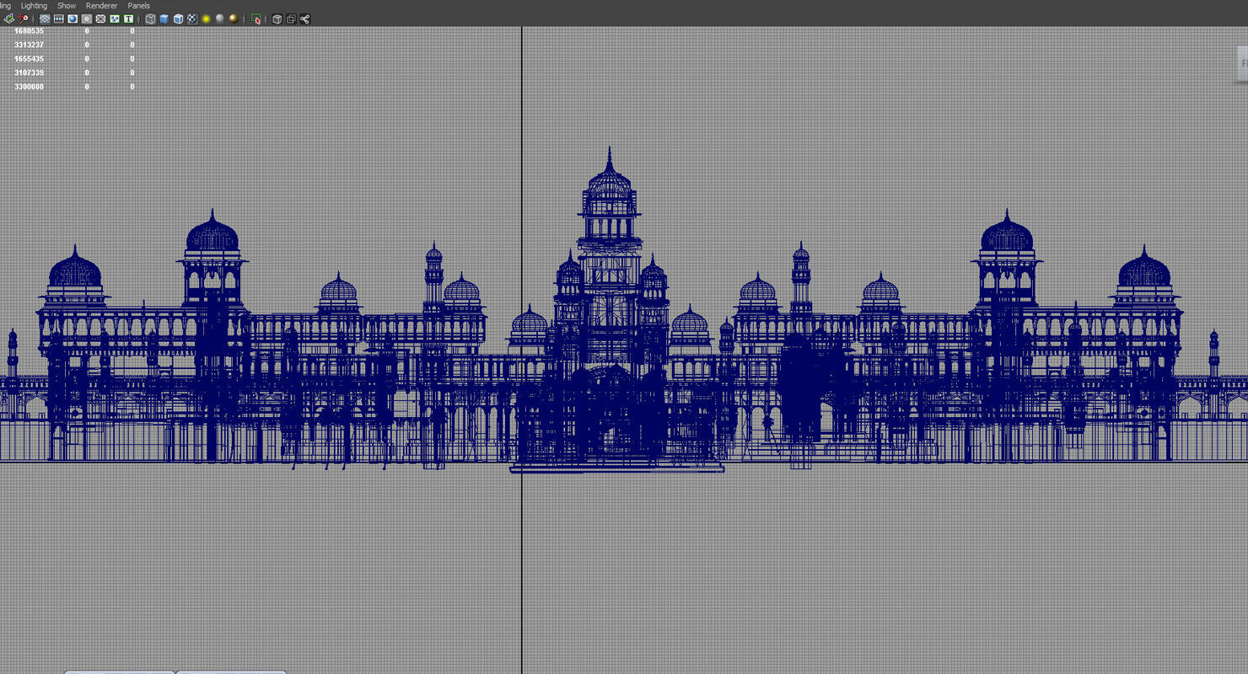Click the use all lights yellow sphere
Image resolution: width=1248 pixels, height=674 pixels.
click(x=206, y=19)
